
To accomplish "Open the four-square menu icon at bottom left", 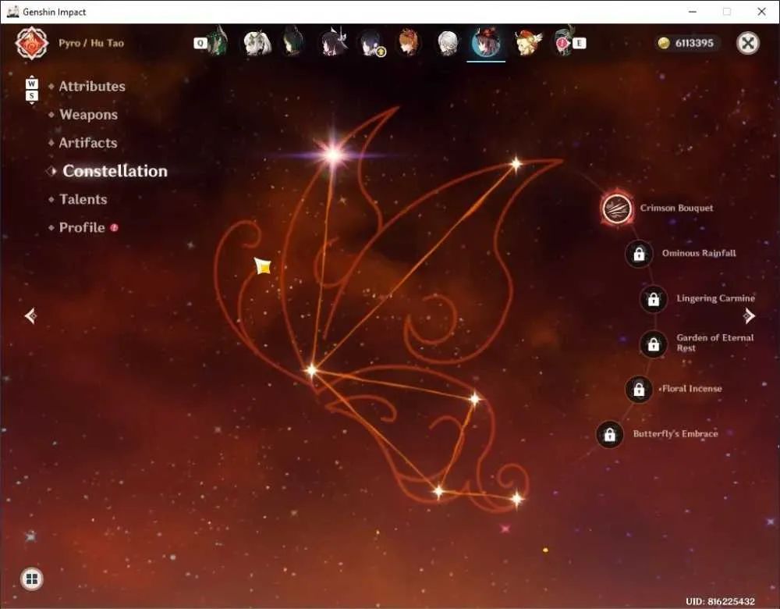I will pos(32,579).
